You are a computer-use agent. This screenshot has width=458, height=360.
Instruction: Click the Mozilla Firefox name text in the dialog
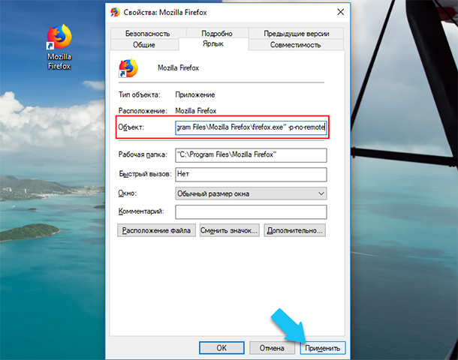click(x=178, y=67)
